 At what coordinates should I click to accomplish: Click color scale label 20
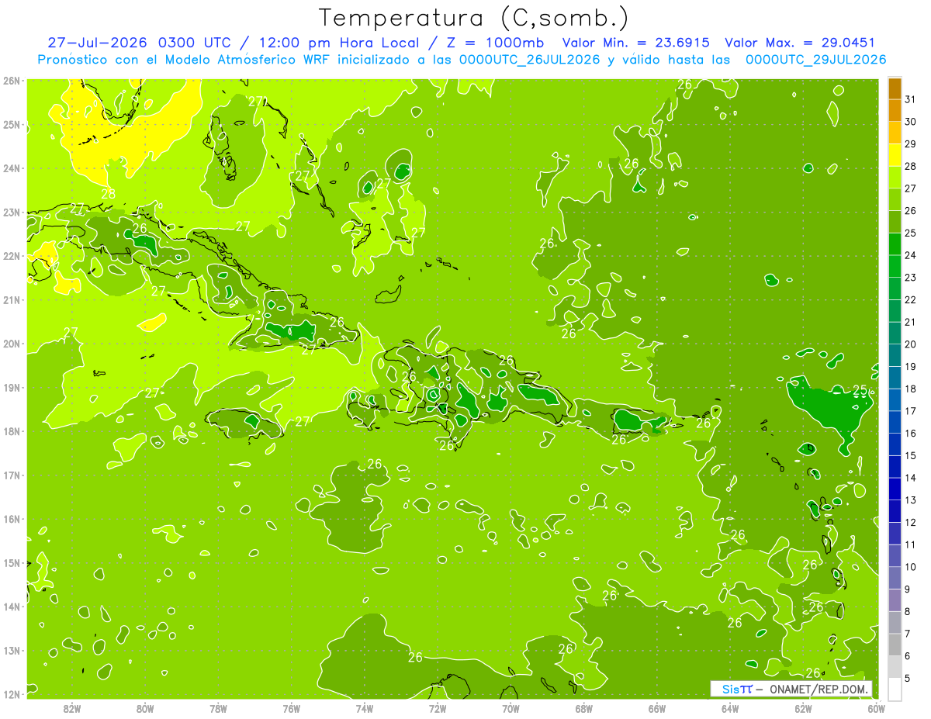911,344
